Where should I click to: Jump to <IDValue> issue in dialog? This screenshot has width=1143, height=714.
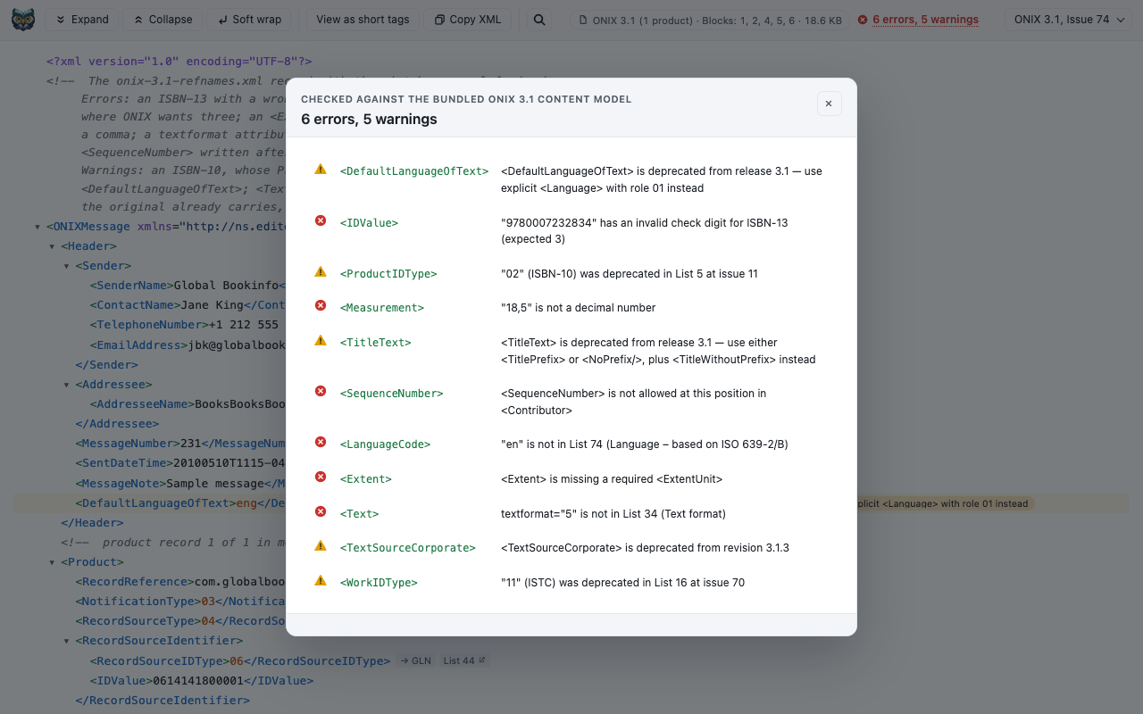(369, 223)
